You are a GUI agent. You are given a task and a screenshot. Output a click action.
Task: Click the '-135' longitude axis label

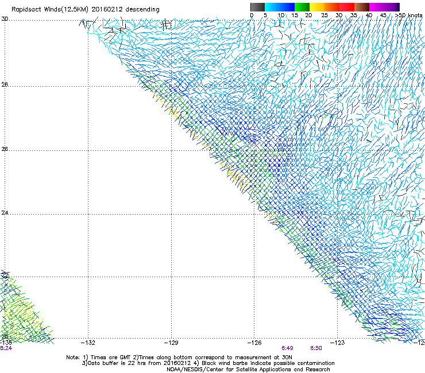6,343
